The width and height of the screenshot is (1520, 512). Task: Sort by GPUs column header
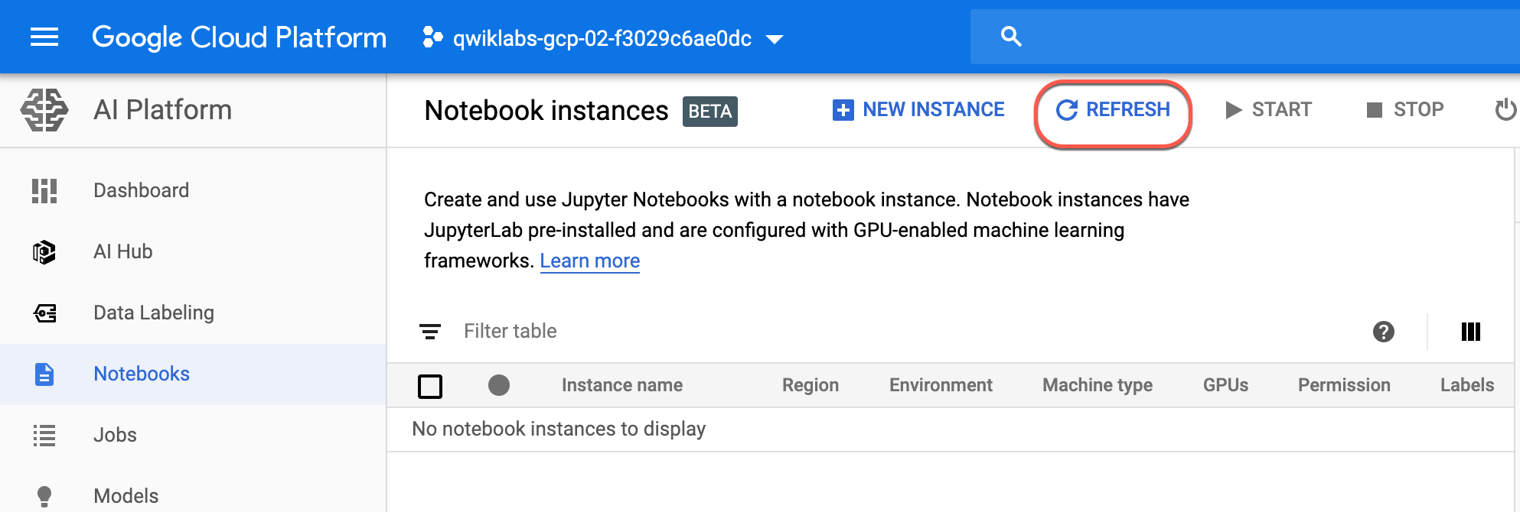click(x=1225, y=385)
